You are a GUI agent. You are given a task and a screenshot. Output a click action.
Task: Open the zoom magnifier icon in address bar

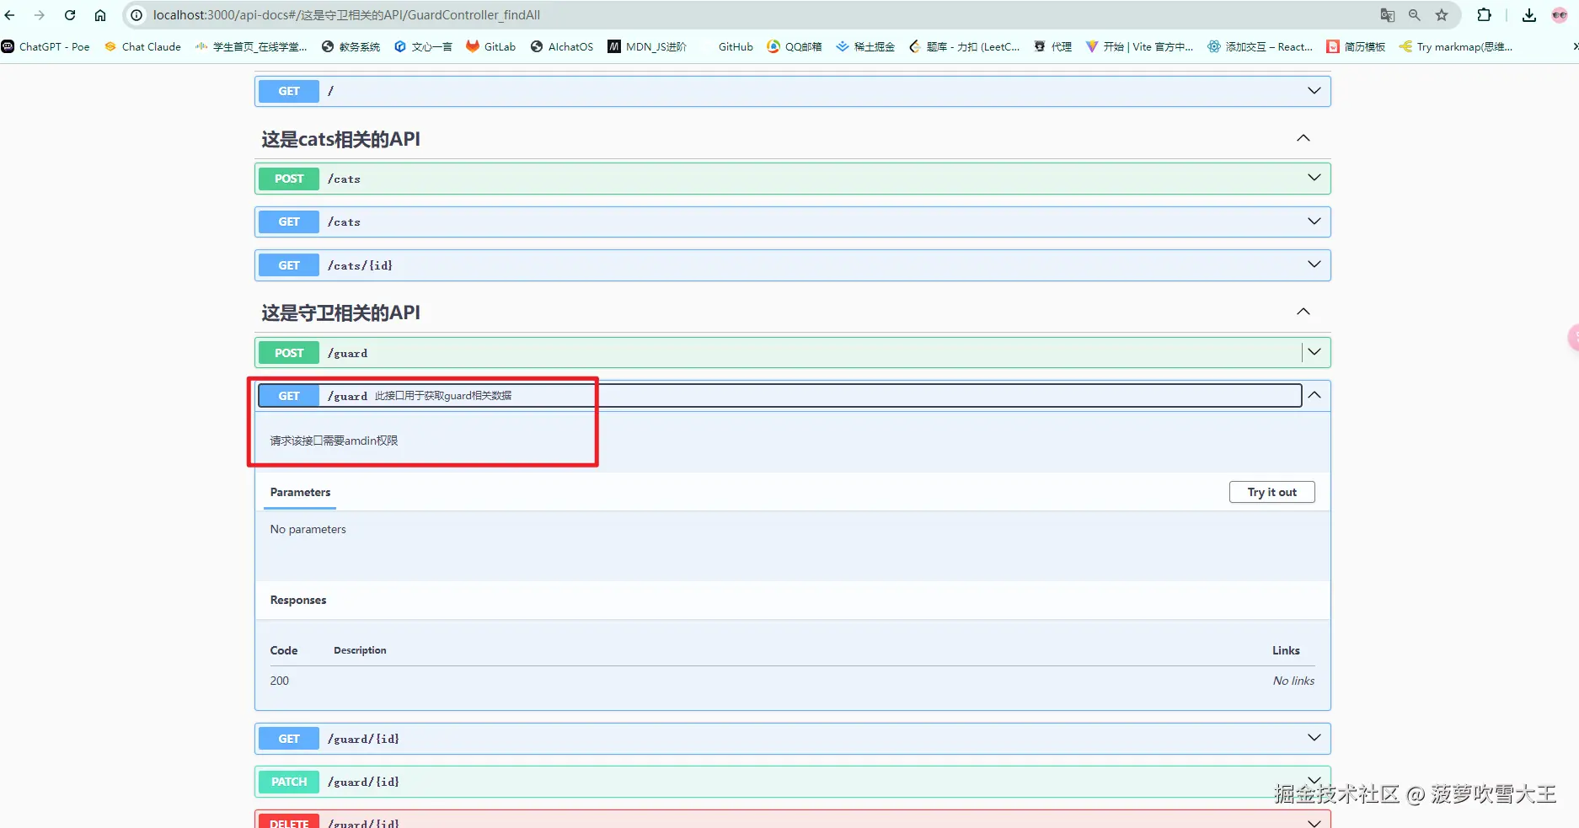coord(1414,15)
